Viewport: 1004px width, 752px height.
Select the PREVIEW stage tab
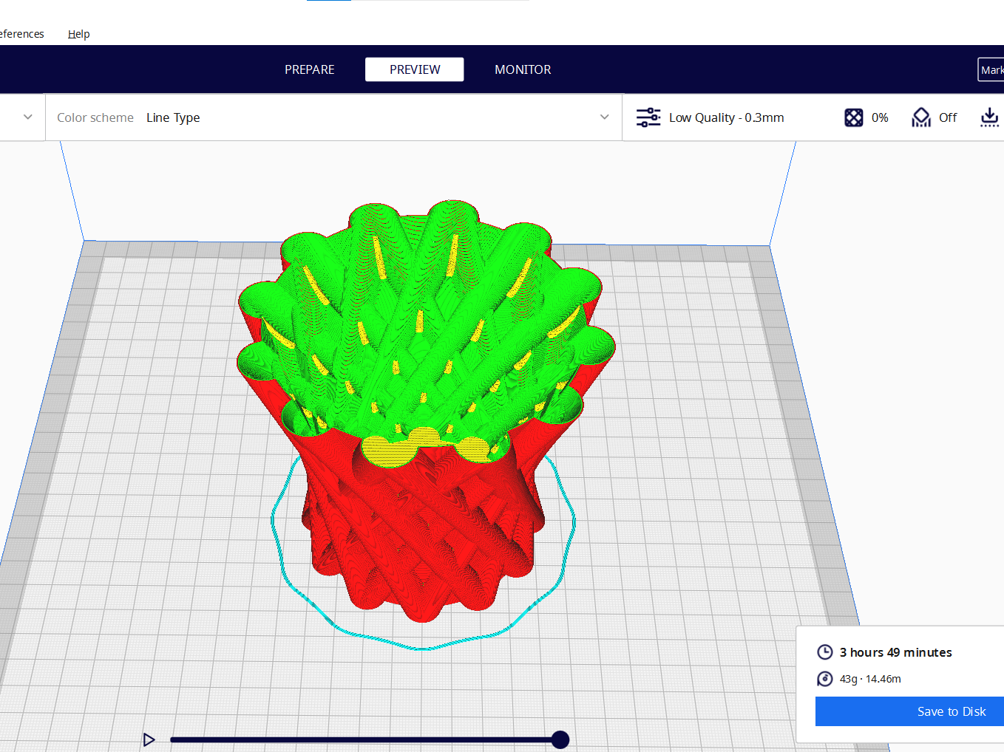414,69
